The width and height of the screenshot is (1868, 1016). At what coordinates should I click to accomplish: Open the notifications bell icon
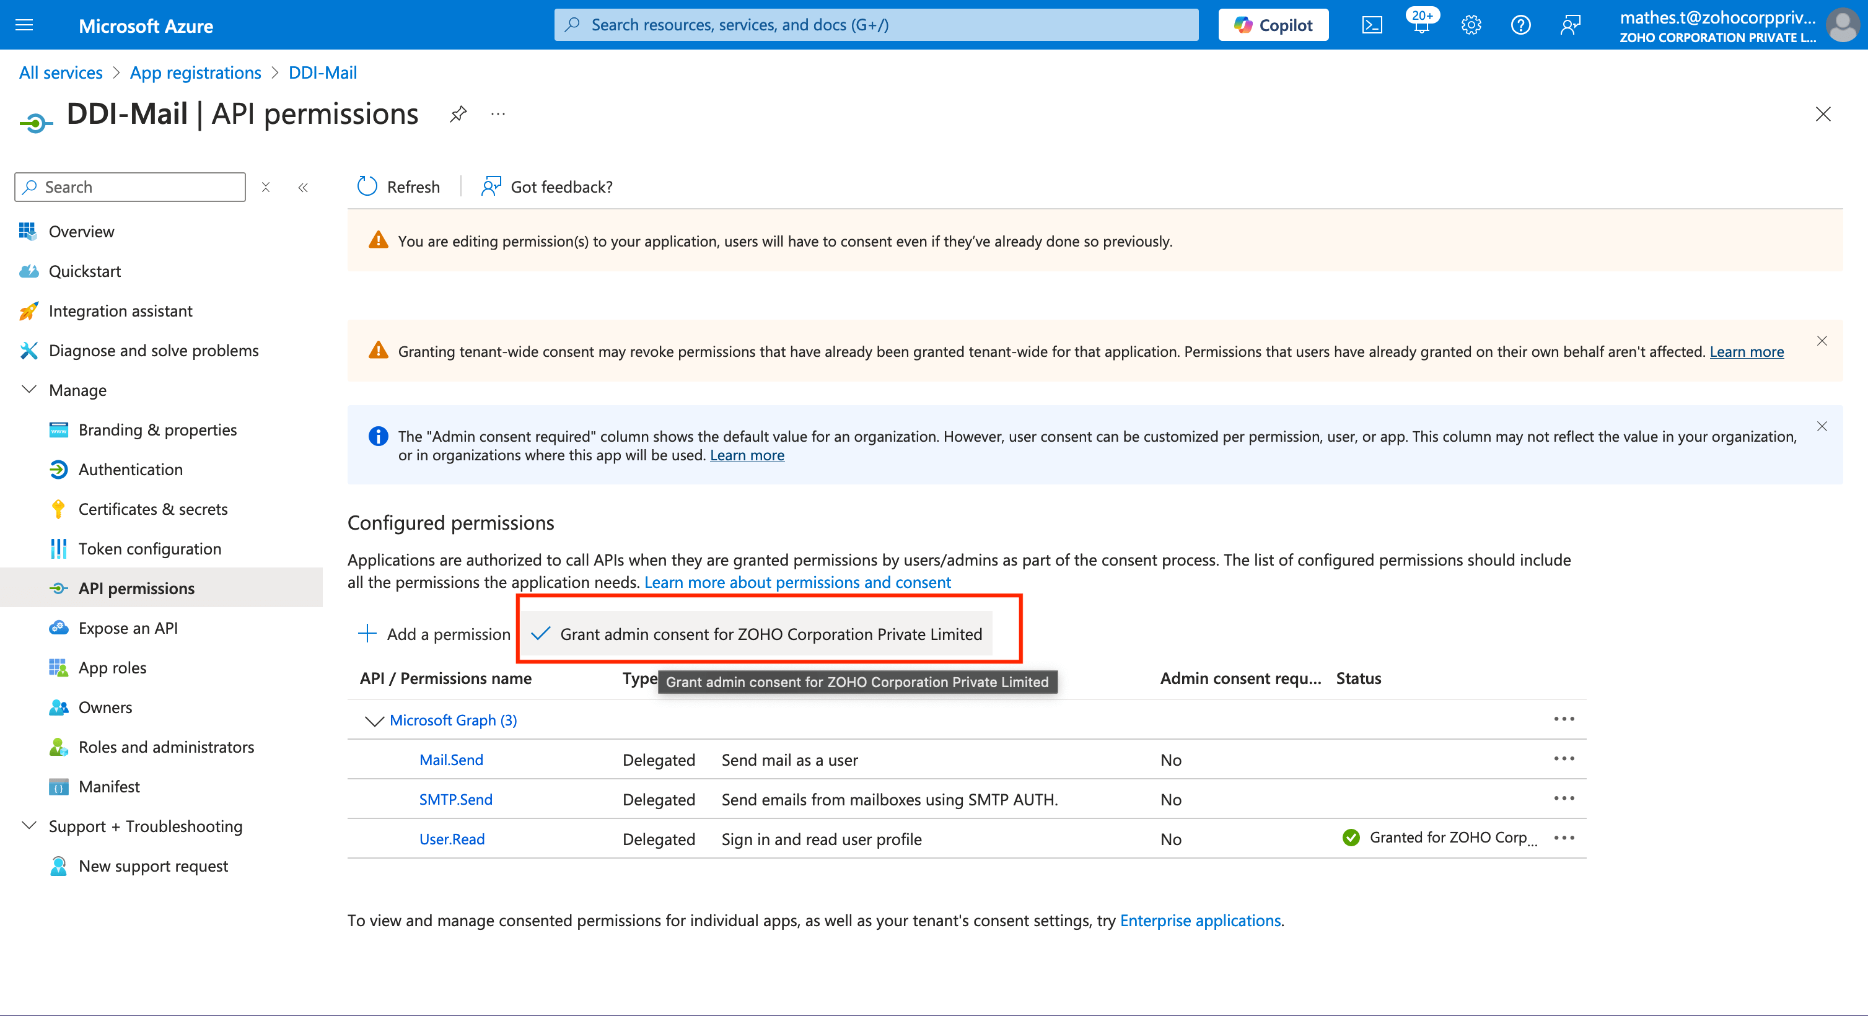[1421, 25]
